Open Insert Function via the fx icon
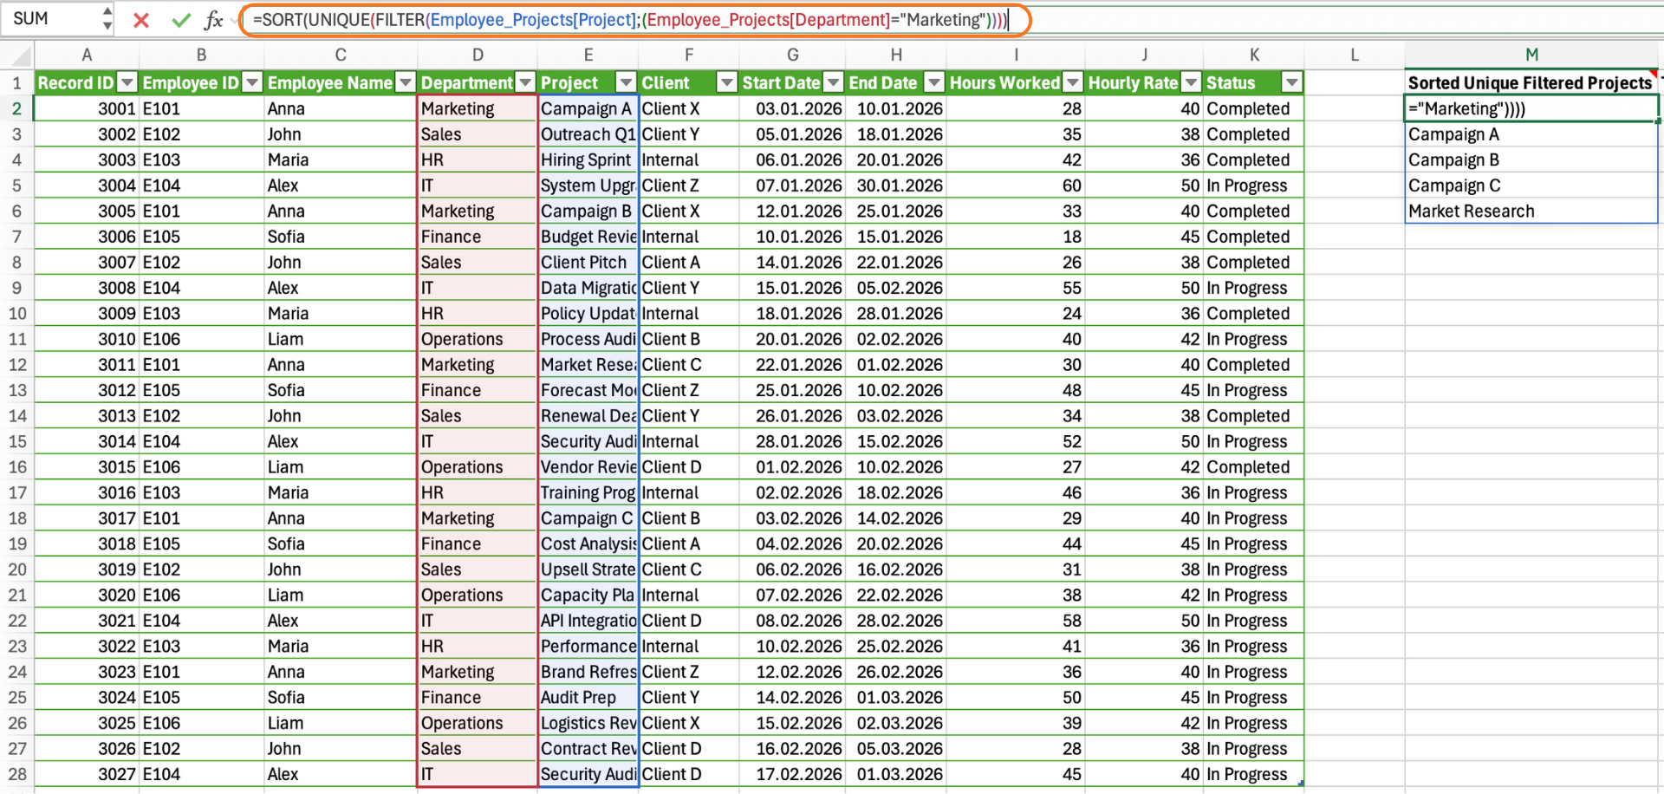 click(213, 20)
